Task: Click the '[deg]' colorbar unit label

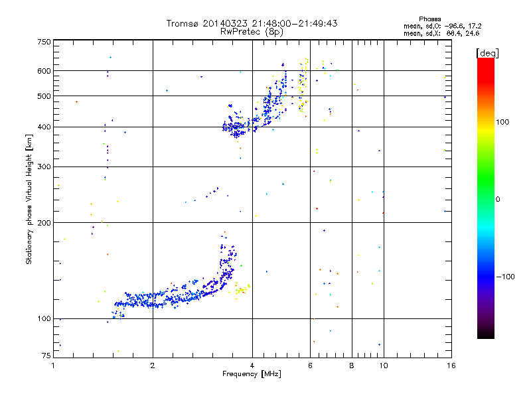Action: click(x=487, y=53)
